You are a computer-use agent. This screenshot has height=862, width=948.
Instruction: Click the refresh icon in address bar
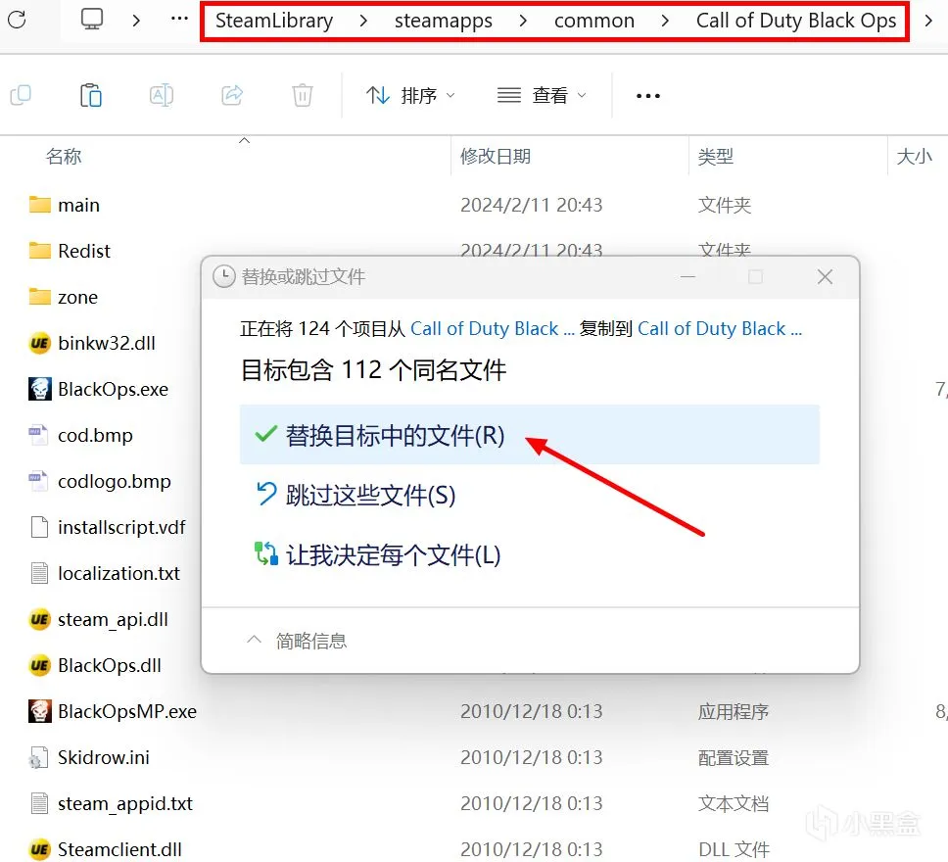[x=17, y=20]
